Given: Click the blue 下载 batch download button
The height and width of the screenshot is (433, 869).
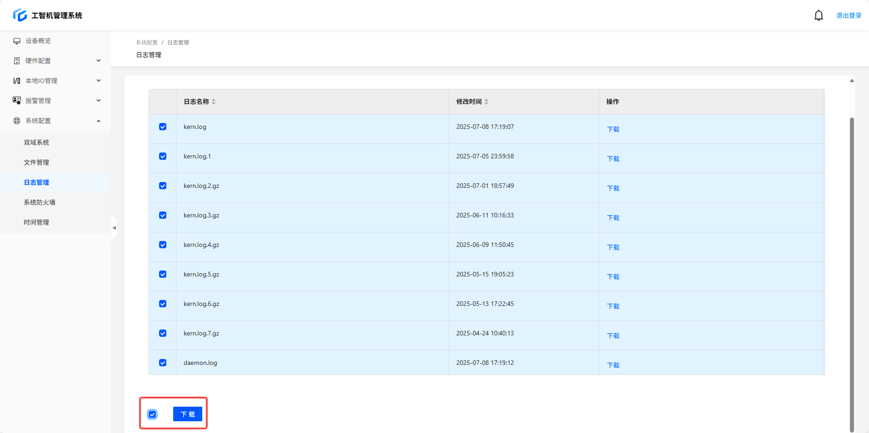Looking at the screenshot, I should click(187, 414).
